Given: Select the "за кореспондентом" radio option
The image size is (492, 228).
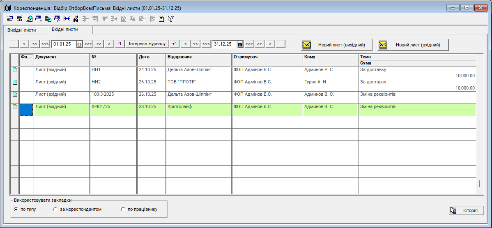Looking at the screenshot, I should (x=55, y=210).
